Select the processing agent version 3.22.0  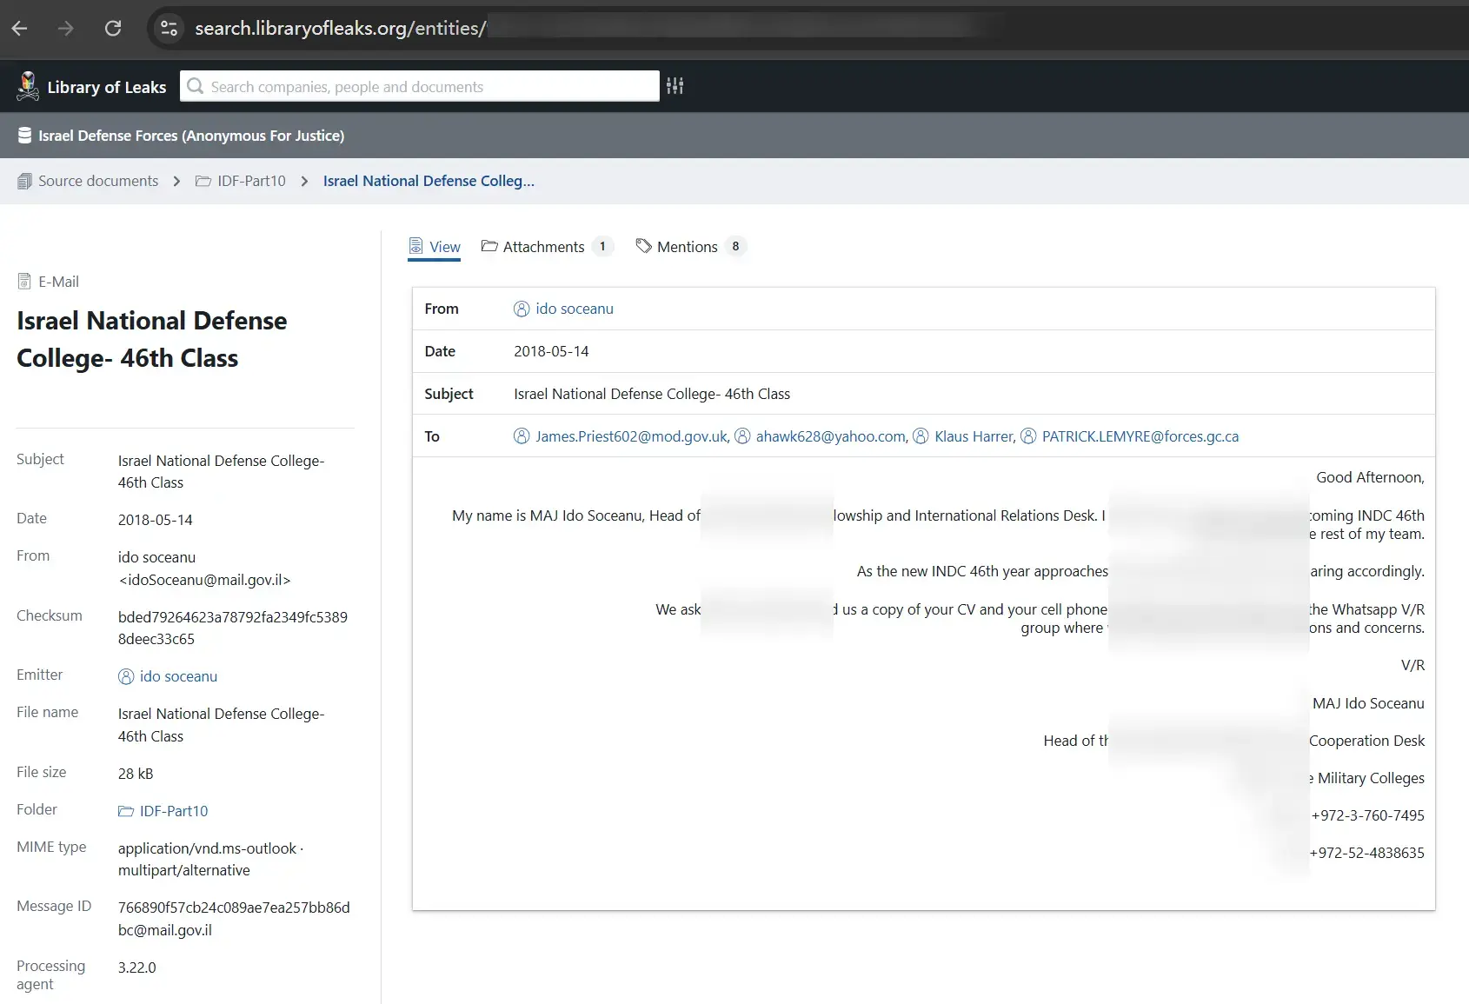pyautogui.click(x=137, y=967)
